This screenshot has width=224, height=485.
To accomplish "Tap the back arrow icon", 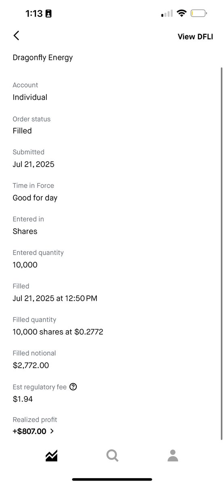I will point(16,36).
